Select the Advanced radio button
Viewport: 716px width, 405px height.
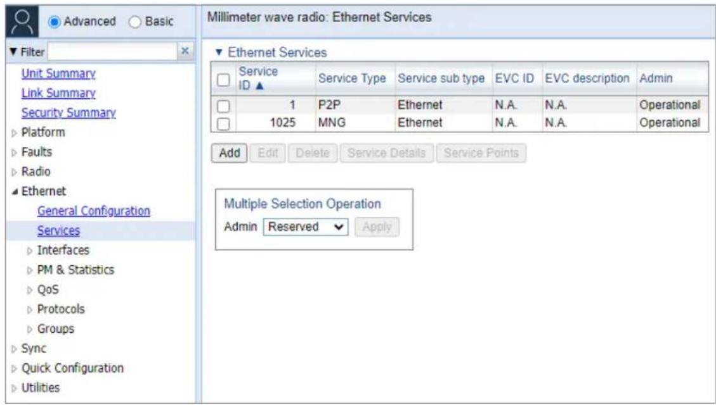pyautogui.click(x=55, y=22)
